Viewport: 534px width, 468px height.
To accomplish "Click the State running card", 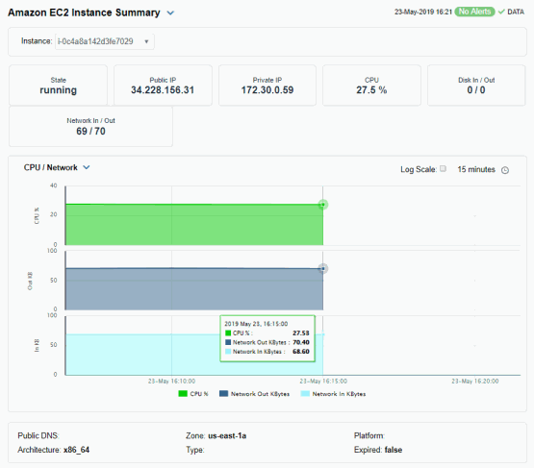I will (x=59, y=86).
